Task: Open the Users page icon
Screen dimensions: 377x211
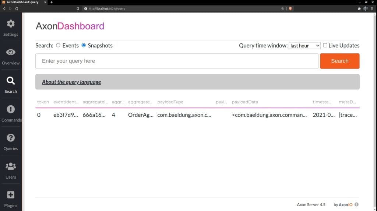Action: click(11, 166)
